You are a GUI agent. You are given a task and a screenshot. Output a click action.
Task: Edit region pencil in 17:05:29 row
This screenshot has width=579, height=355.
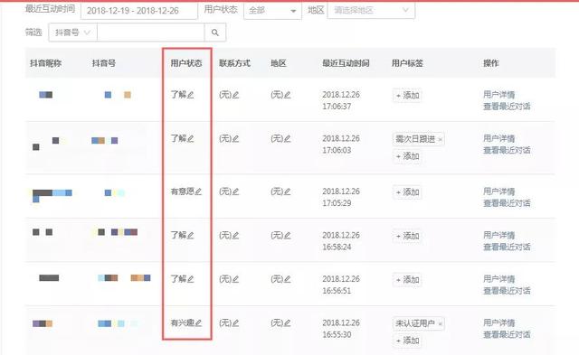[x=288, y=192]
